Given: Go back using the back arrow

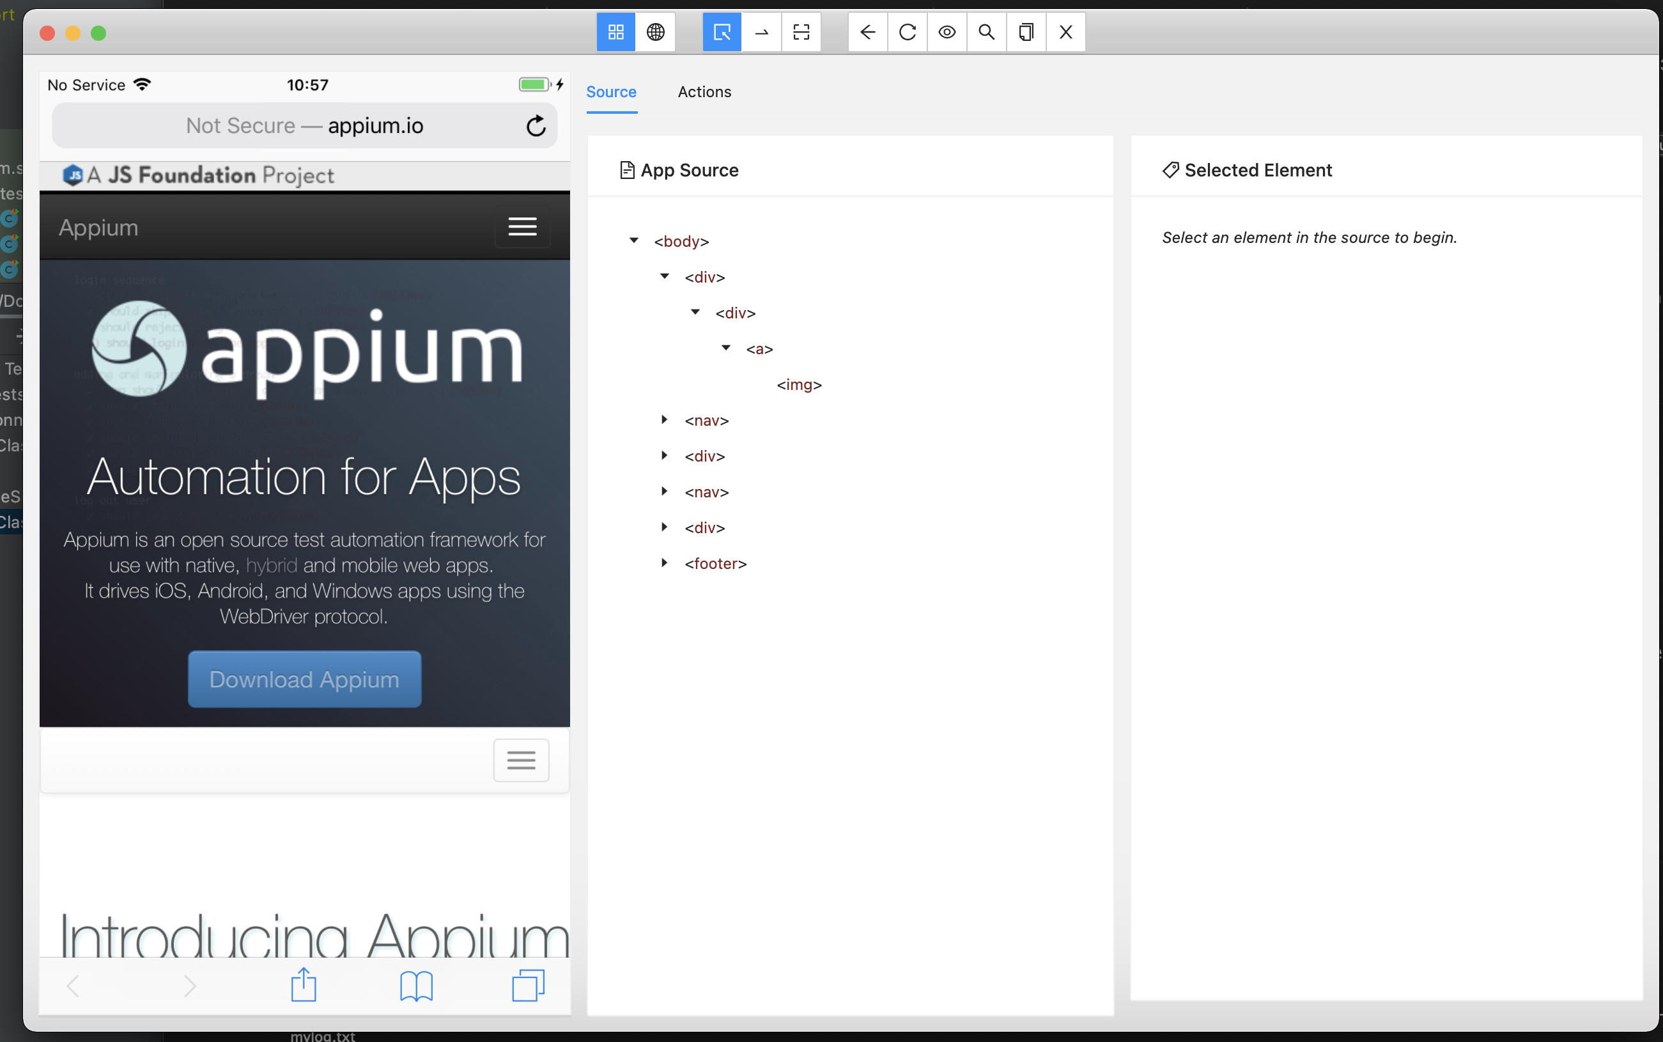Looking at the screenshot, I should (x=867, y=32).
